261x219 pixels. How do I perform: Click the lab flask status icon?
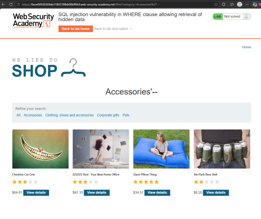click(x=246, y=17)
